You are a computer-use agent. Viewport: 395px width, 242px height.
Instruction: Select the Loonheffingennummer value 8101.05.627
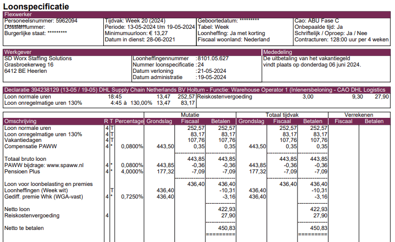click(213, 58)
